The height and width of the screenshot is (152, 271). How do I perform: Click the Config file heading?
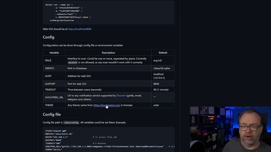tap(52, 114)
